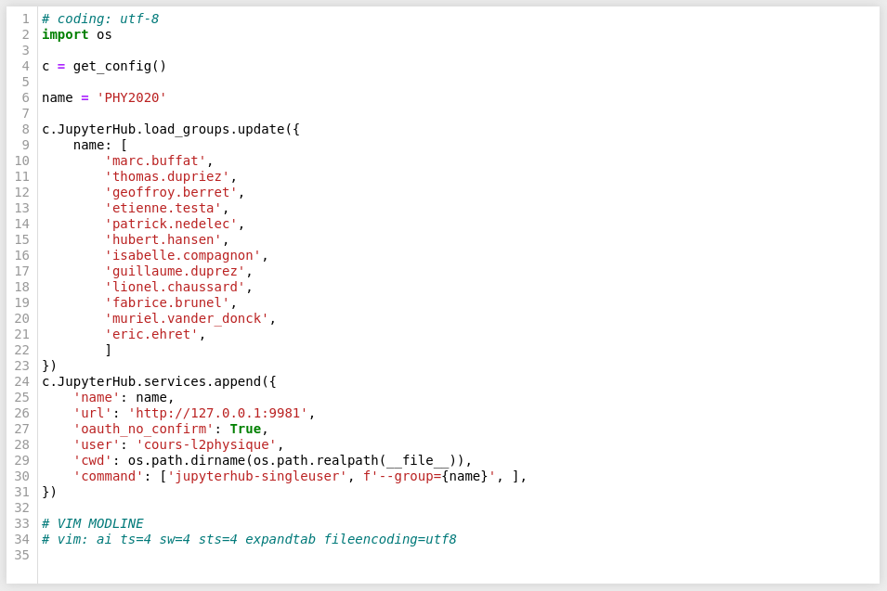Place cursor on 'thomas.dupriez' entry
This screenshot has height=591, width=887.
point(167,176)
